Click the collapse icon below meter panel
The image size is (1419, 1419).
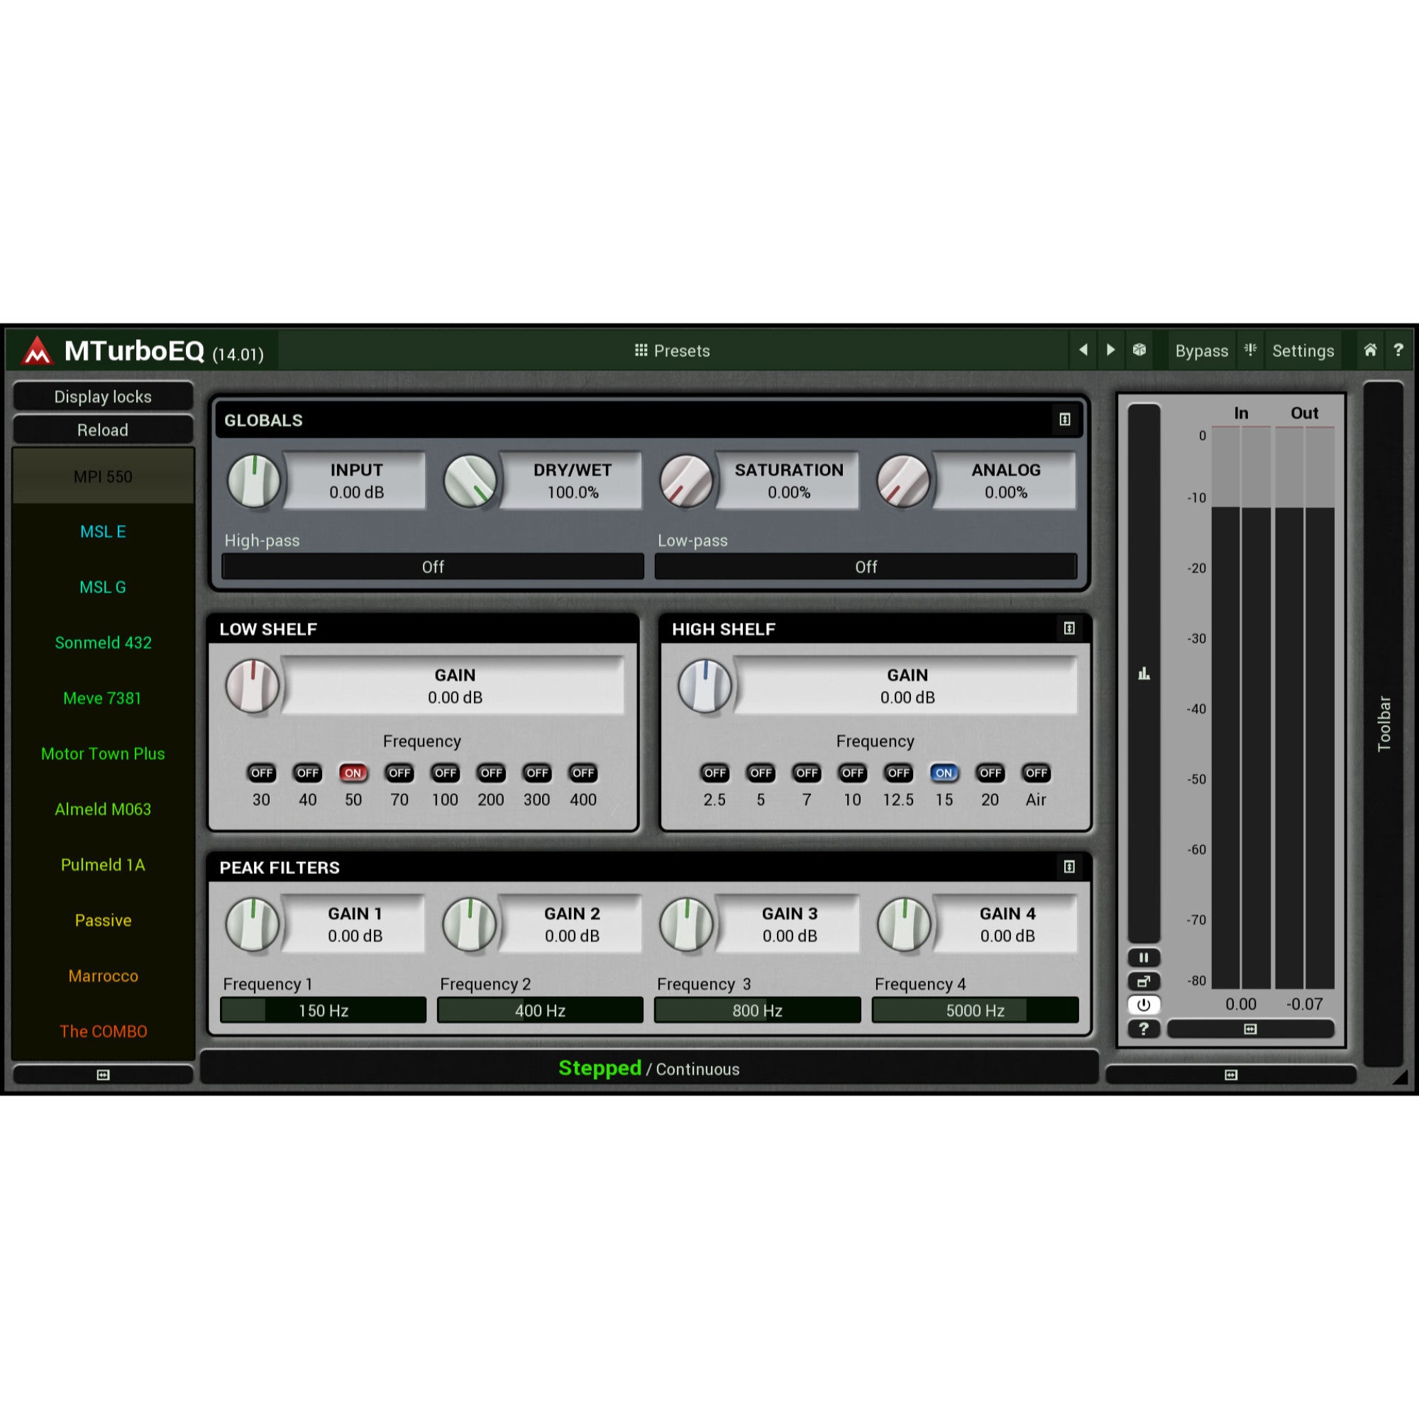click(1231, 1074)
